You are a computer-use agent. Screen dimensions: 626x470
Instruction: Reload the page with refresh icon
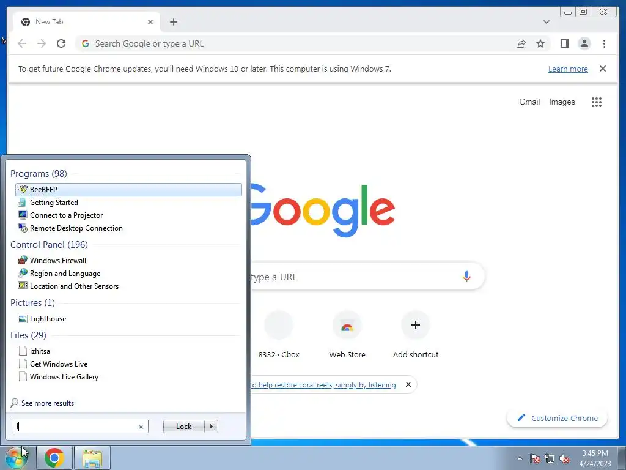point(61,43)
